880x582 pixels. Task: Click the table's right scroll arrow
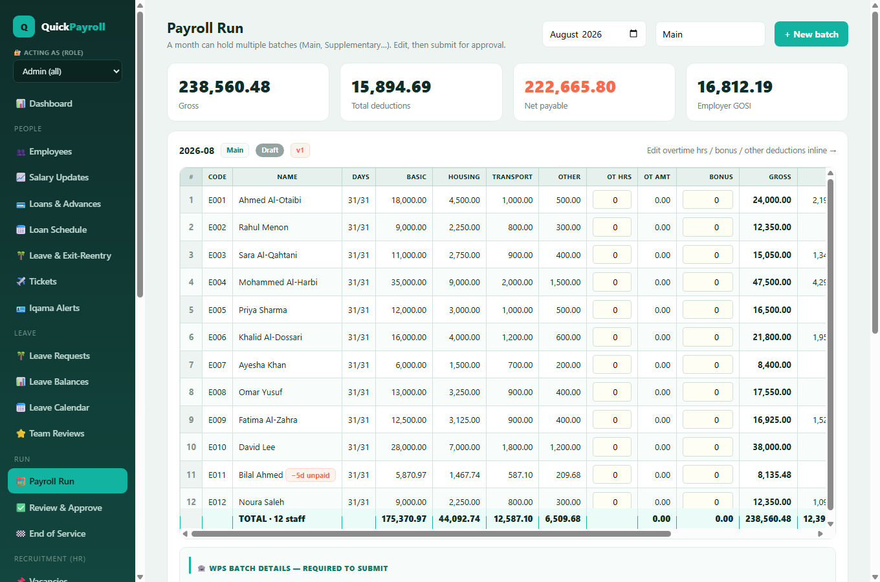(820, 533)
